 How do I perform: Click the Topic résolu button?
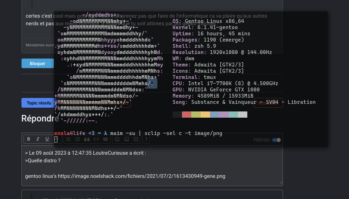pos(39,103)
